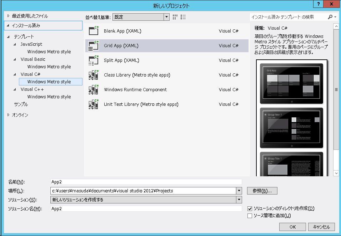Open the 場所 location dropdown

coord(239,191)
